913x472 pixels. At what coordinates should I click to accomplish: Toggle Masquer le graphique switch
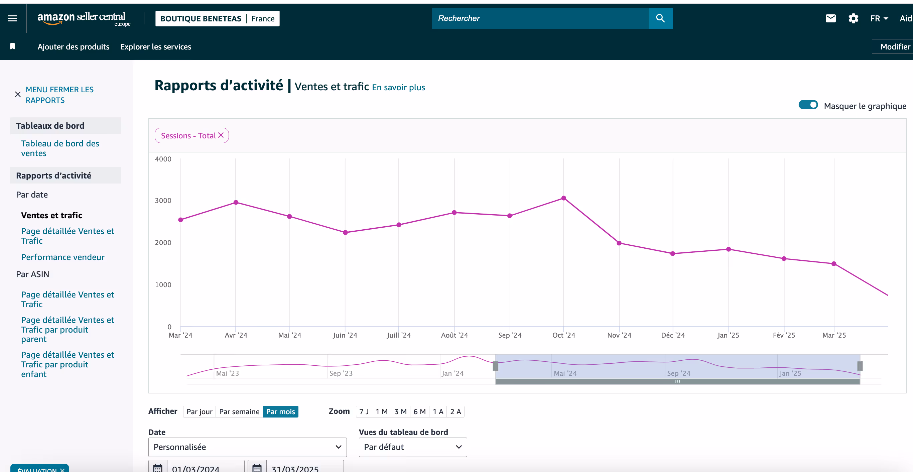pos(808,105)
